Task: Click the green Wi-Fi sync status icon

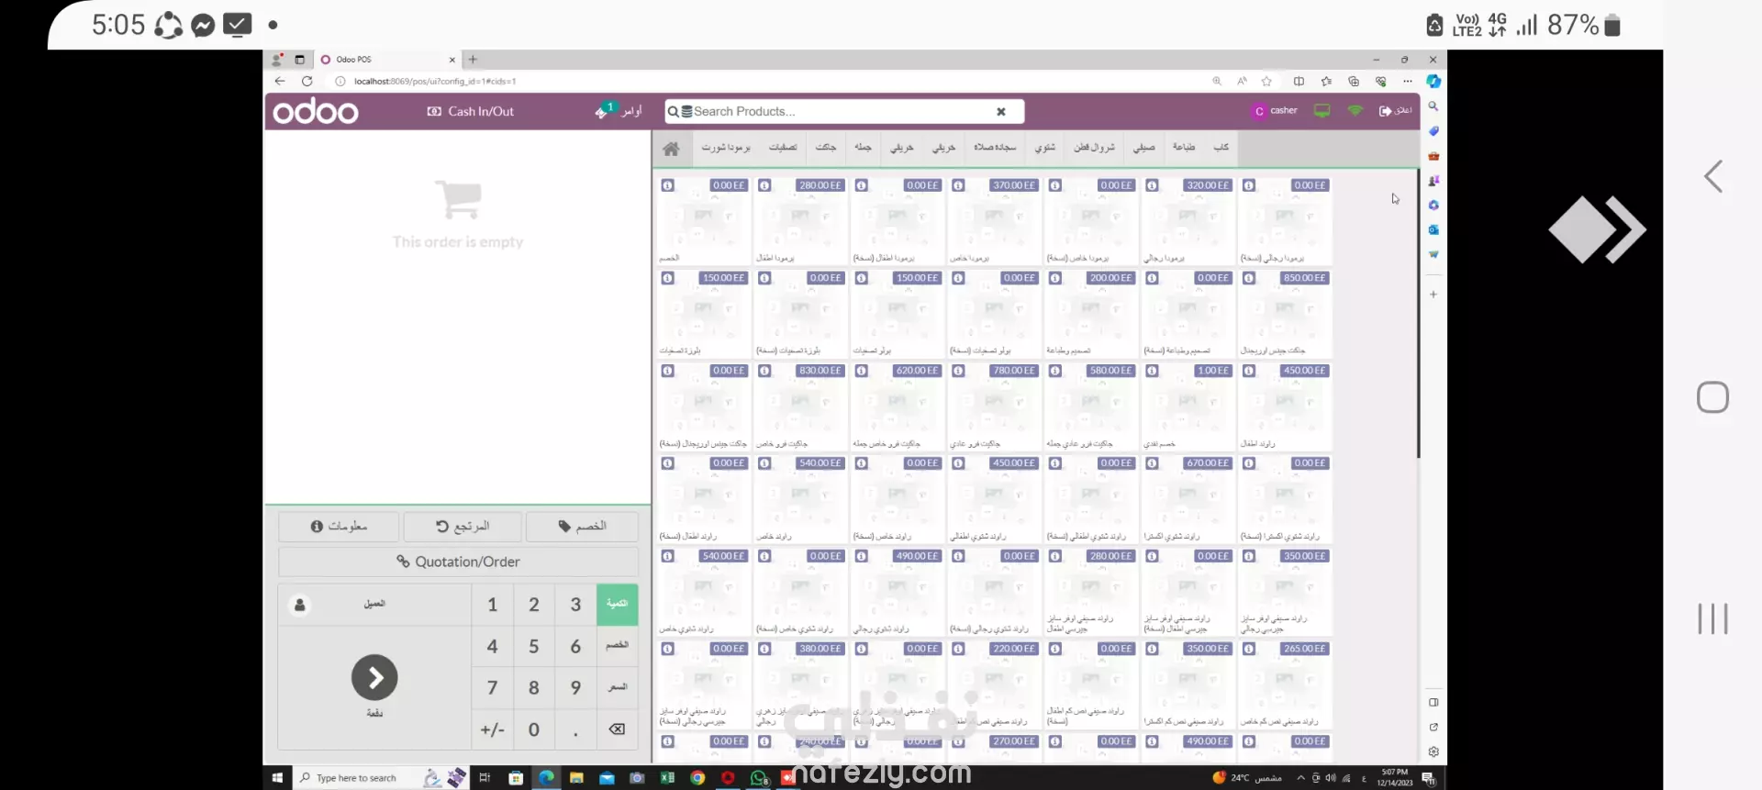Action: click(1355, 111)
